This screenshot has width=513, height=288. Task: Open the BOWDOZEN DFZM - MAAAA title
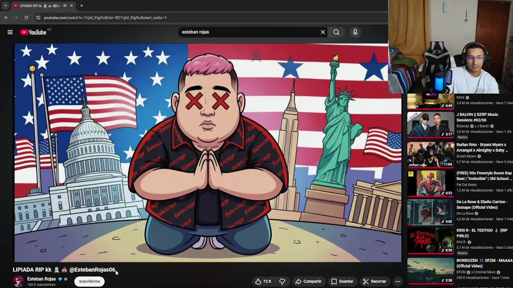coord(484,263)
